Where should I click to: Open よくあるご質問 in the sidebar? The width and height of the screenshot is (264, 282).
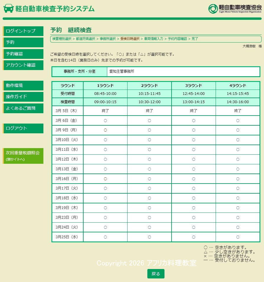pos(23,108)
